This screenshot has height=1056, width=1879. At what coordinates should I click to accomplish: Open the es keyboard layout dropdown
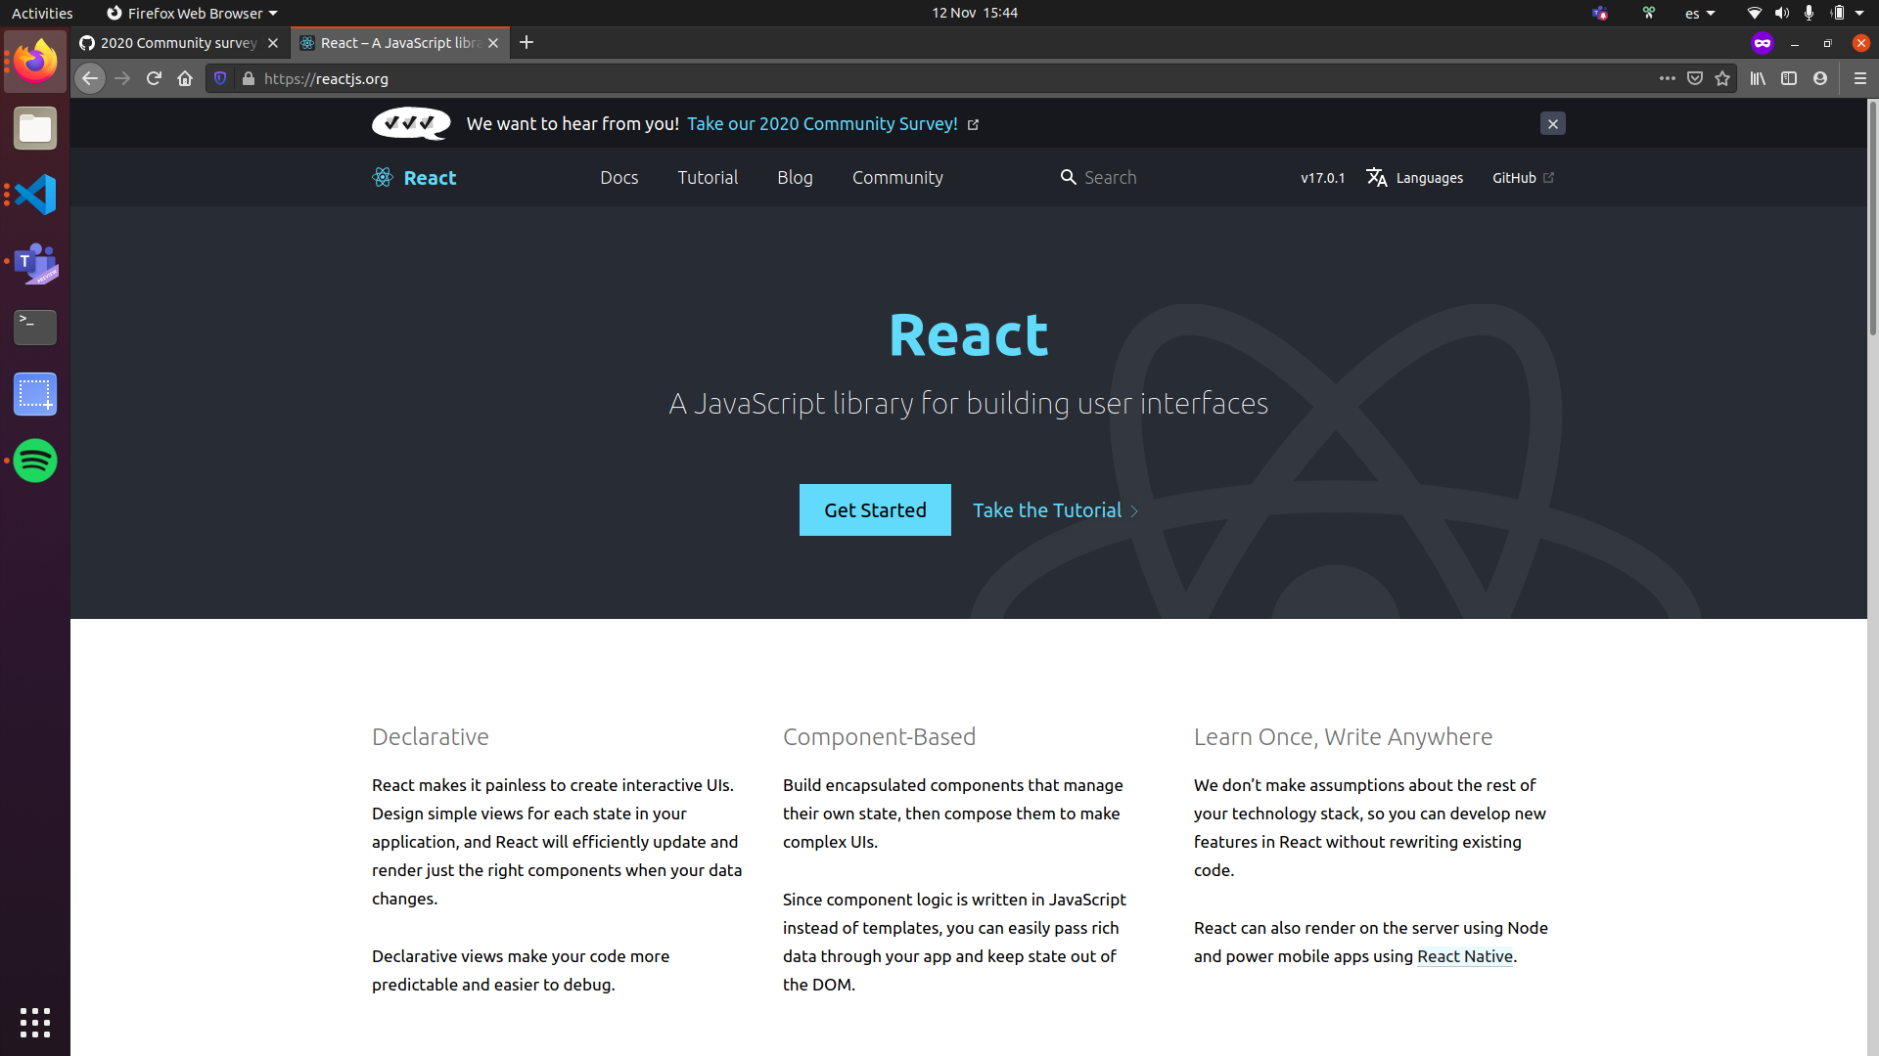[1700, 13]
